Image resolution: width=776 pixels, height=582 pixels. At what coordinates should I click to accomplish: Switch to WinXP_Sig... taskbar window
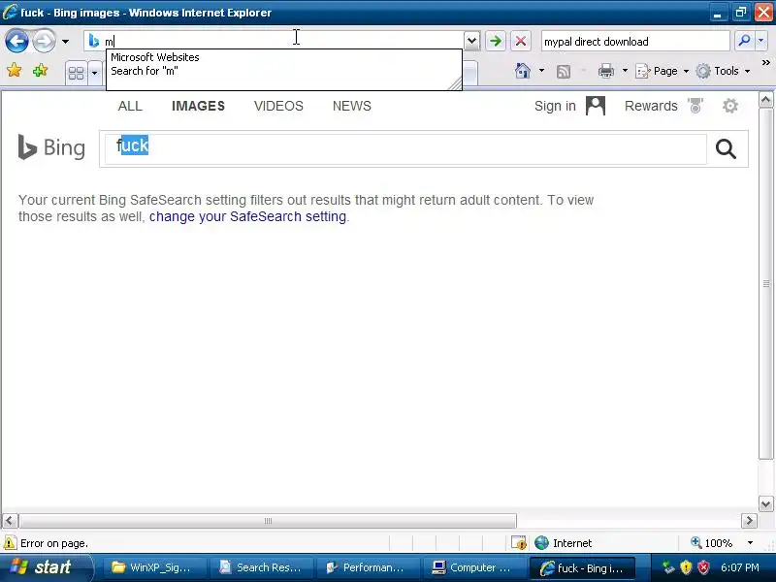tap(154, 567)
